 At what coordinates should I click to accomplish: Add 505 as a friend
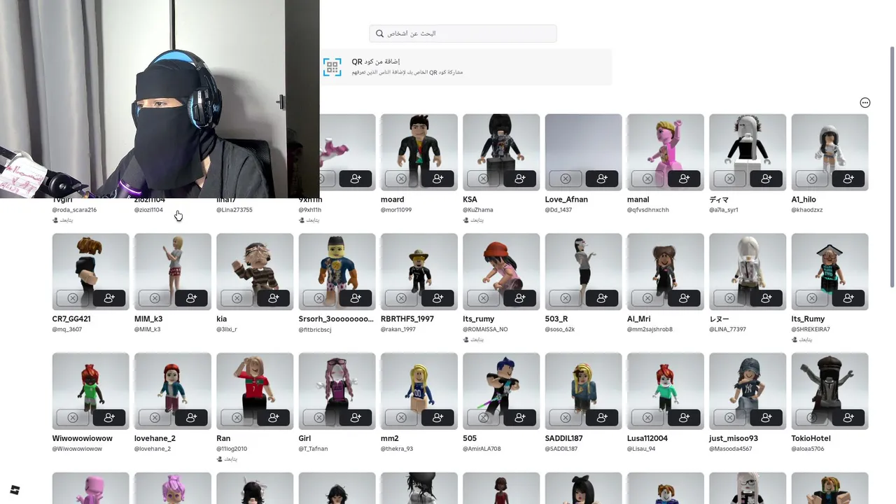click(x=520, y=418)
